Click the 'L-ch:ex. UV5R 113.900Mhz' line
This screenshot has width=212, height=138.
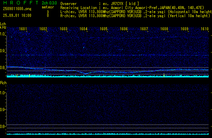coord(136,12)
